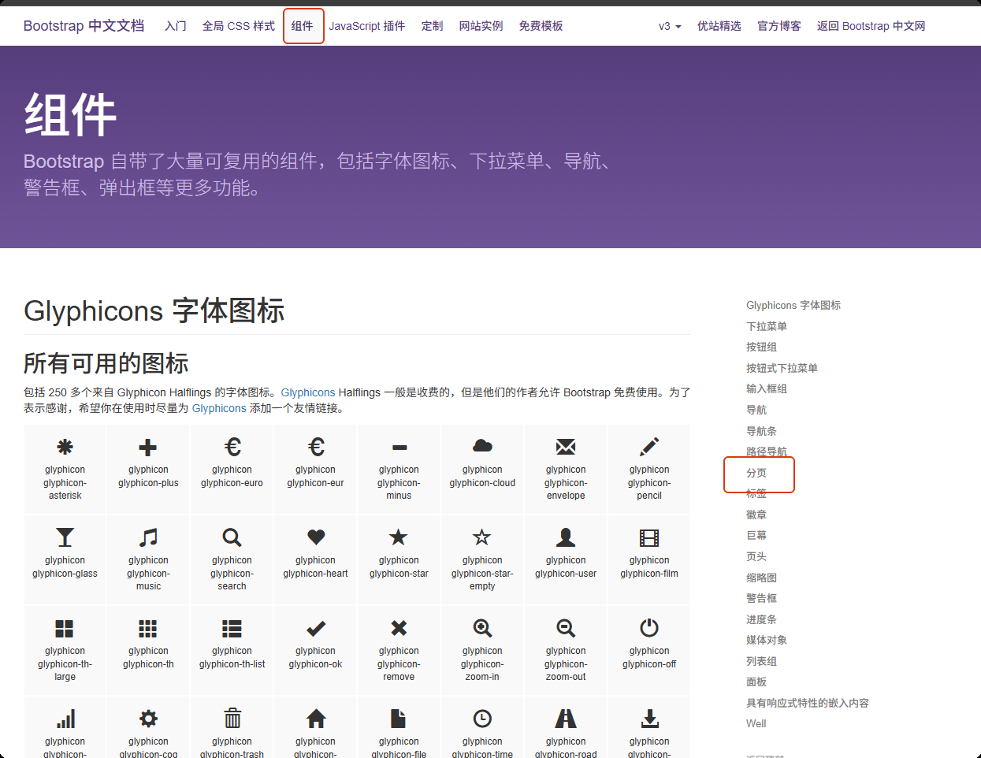Select the glyphicon-star filled icon
The width and height of the screenshot is (981, 758).
coord(399,537)
